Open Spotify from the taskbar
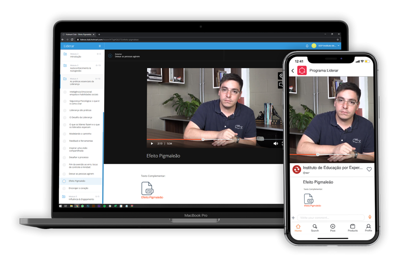 (x=105, y=206)
